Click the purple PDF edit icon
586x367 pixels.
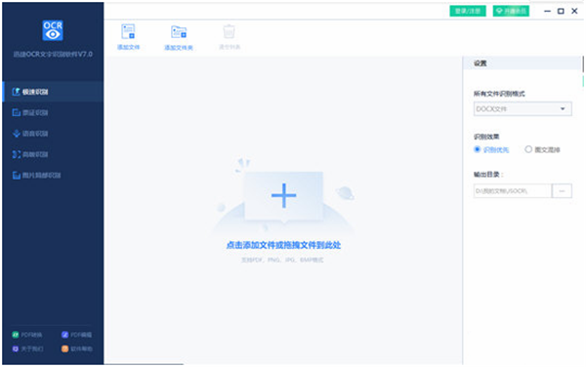click(x=64, y=335)
